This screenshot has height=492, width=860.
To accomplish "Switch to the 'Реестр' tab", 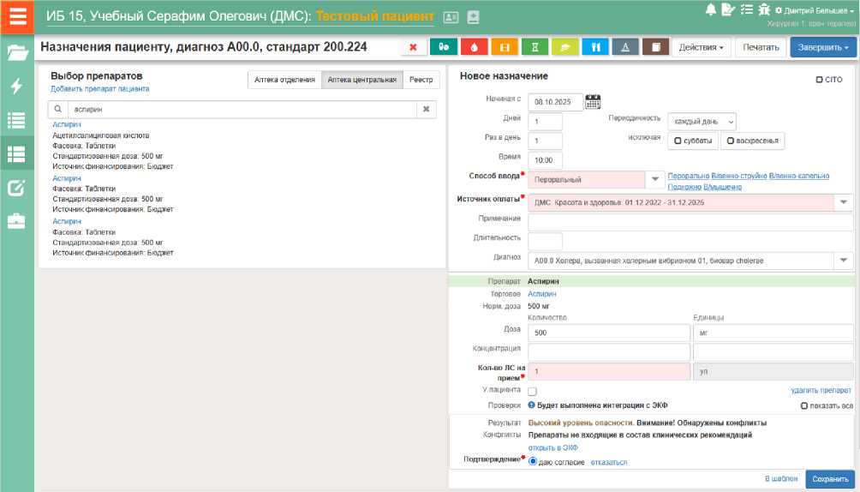I will coord(421,80).
